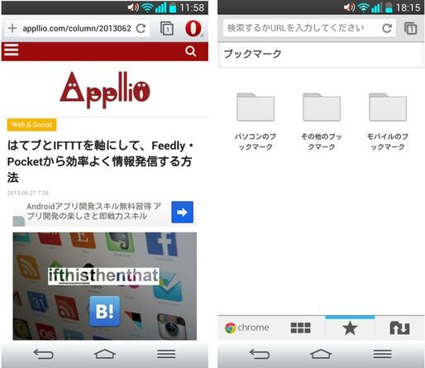Open the Chrome tab switcher
Image resolution: width=425 pixels, height=368 pixels.
click(x=411, y=28)
